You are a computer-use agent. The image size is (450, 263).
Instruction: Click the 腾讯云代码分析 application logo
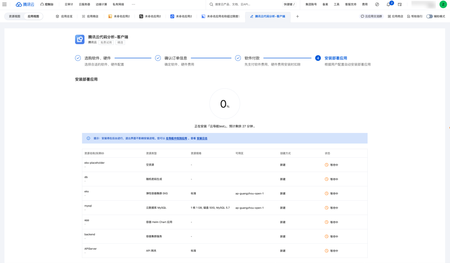coord(80,39)
